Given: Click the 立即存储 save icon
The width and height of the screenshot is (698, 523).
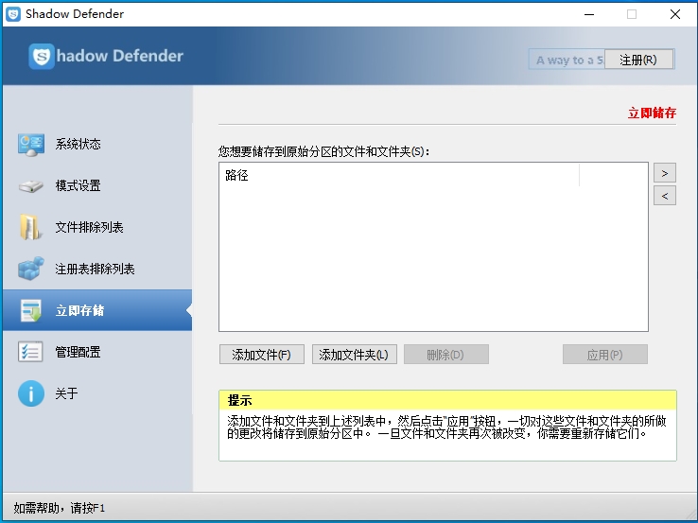Looking at the screenshot, I should 30,310.
